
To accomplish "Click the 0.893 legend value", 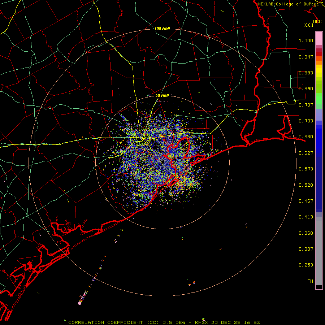I will [x=306, y=73].
